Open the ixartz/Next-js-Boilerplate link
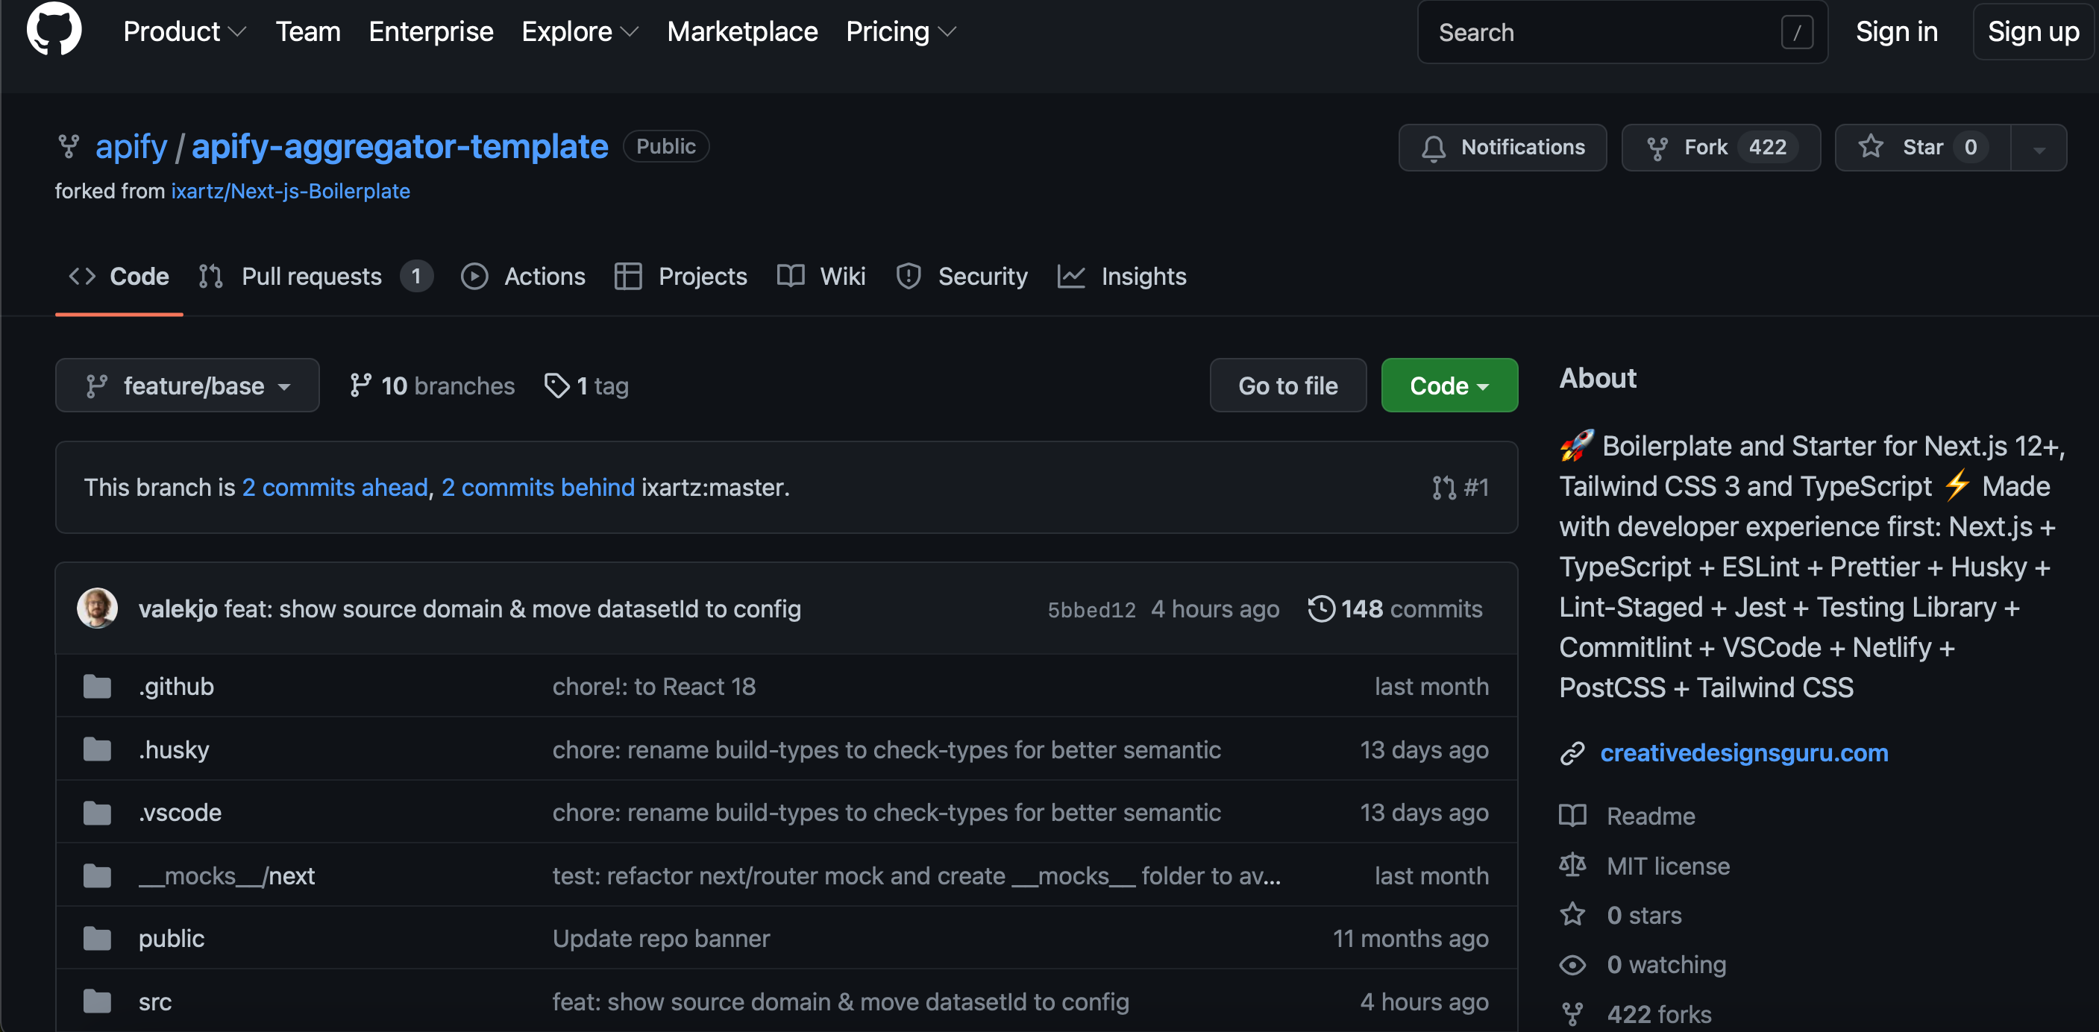This screenshot has width=2099, height=1032. pyautogui.click(x=290, y=191)
